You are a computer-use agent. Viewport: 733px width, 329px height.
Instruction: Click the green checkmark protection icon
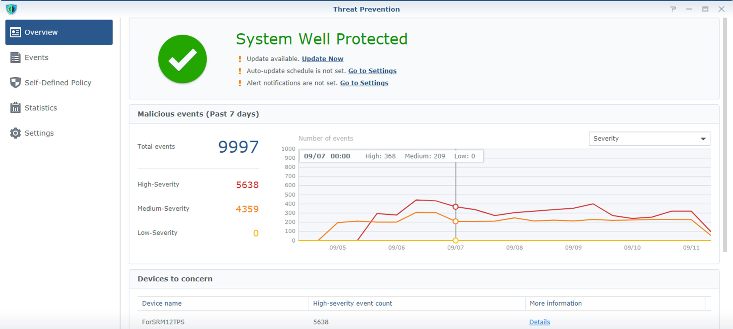click(182, 59)
